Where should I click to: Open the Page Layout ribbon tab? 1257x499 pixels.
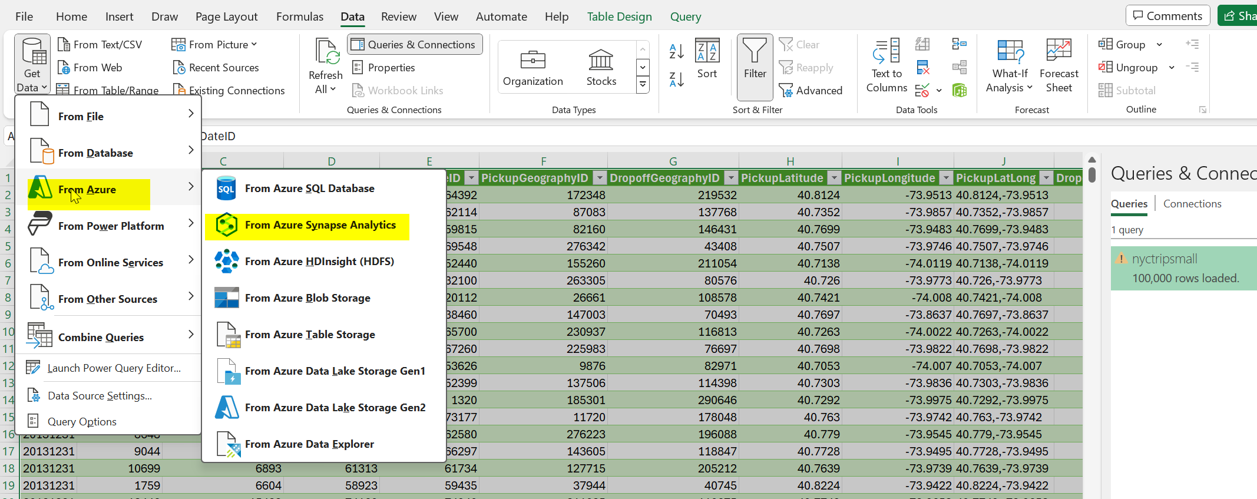(x=226, y=16)
